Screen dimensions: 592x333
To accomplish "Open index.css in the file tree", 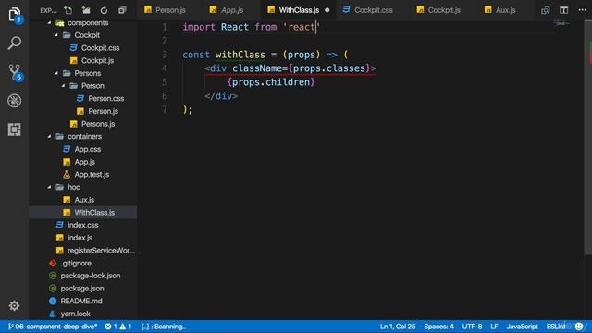I will point(83,225).
